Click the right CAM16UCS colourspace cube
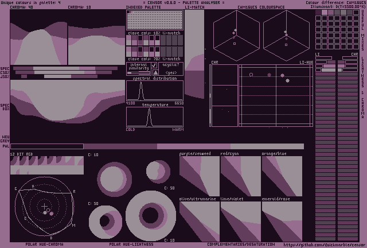This screenshot has width=367, height=248. pyautogui.click(x=286, y=33)
